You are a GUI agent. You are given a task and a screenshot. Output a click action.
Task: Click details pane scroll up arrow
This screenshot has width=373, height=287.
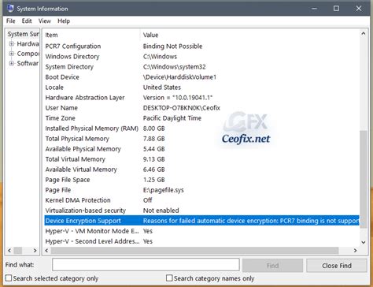click(364, 34)
